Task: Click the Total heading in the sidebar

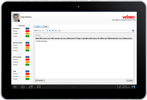Action: (15, 71)
